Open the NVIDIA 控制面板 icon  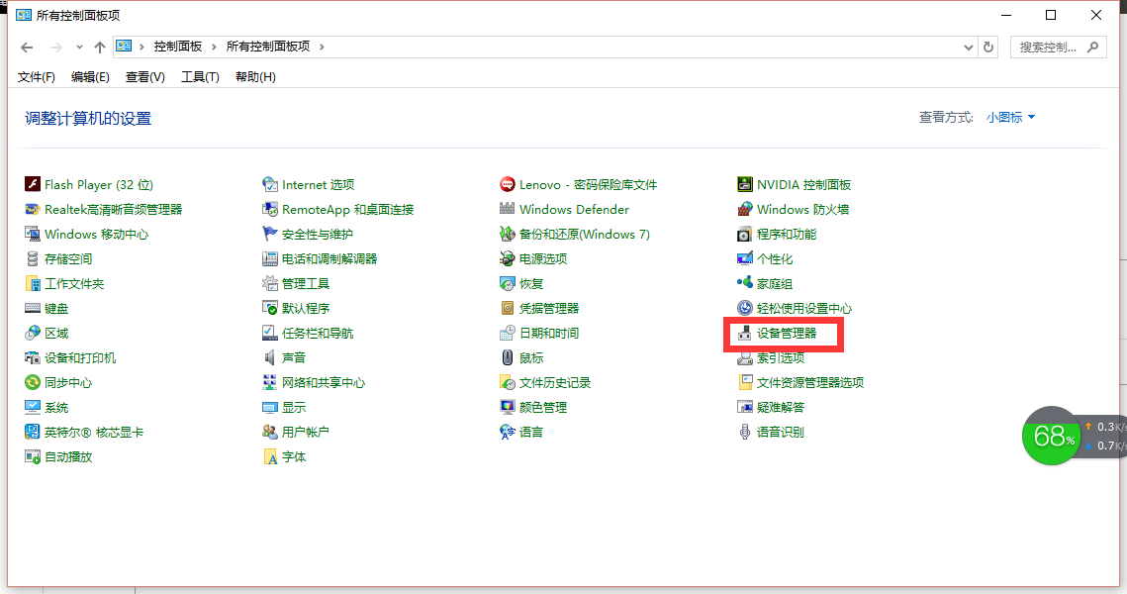pos(745,184)
